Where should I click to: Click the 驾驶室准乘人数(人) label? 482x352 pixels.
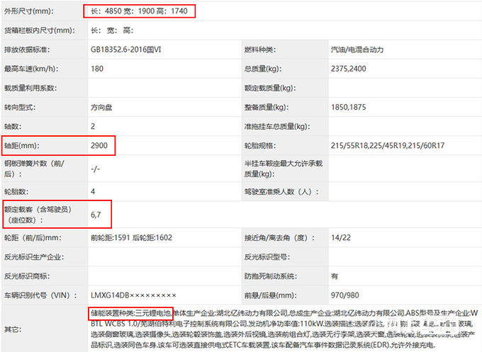281,192
